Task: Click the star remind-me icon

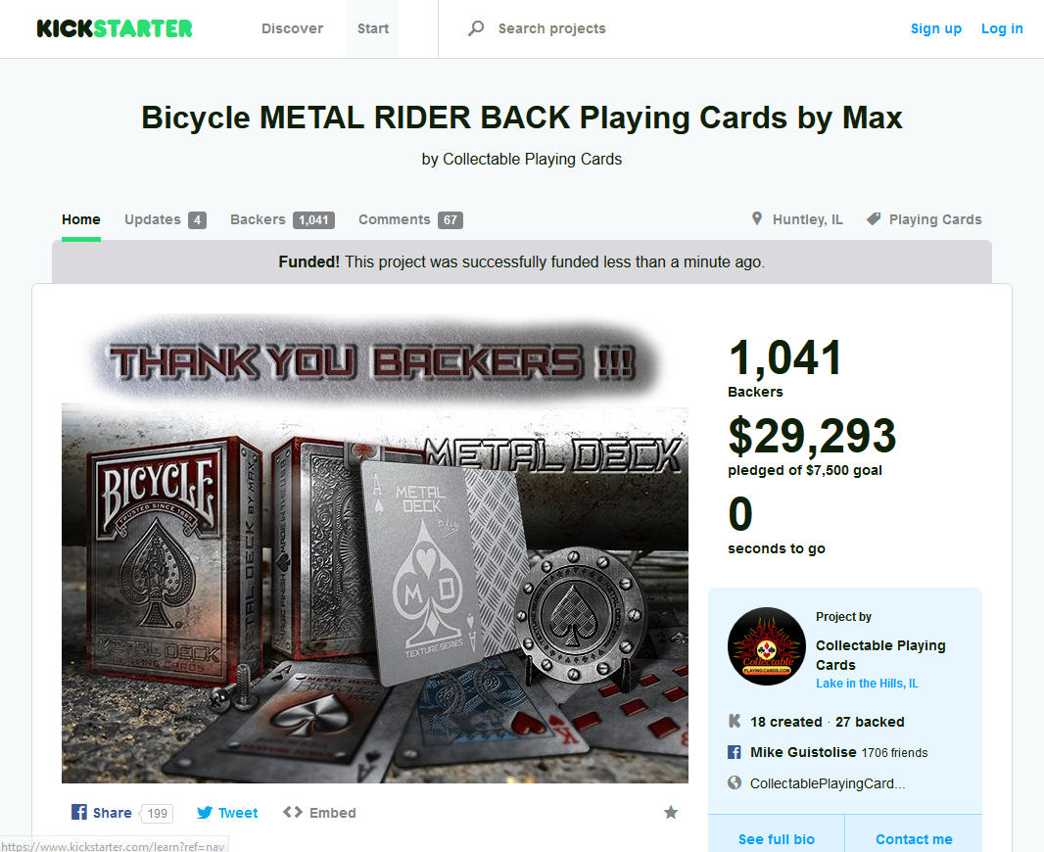Action: click(671, 812)
